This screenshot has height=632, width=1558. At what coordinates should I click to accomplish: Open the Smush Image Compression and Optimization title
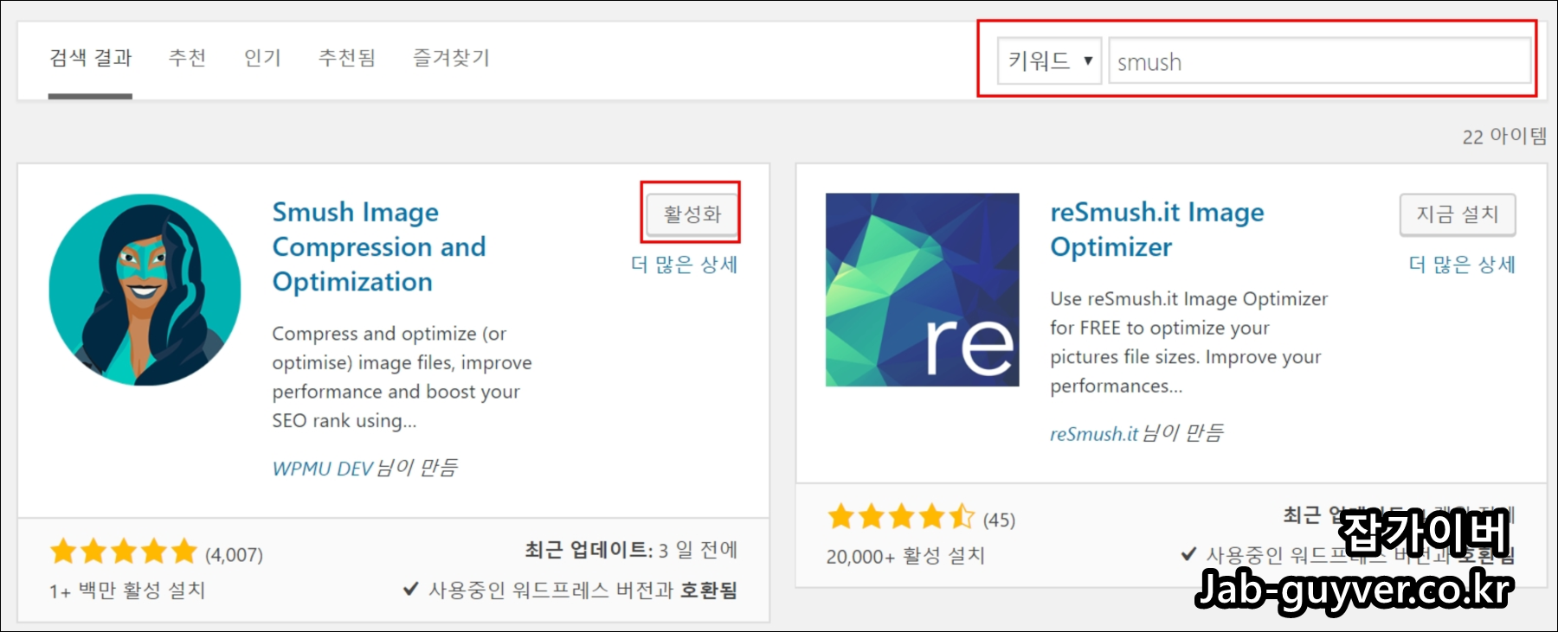(379, 246)
